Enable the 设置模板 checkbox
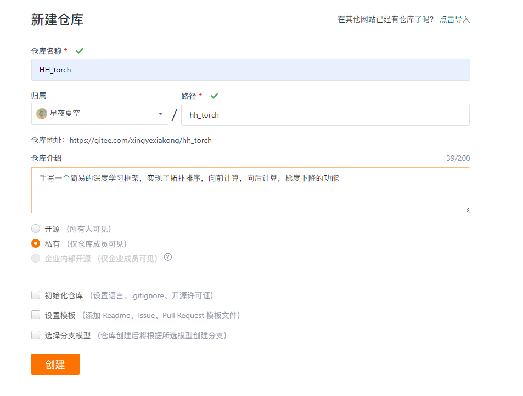The height and width of the screenshot is (396, 523). click(36, 315)
